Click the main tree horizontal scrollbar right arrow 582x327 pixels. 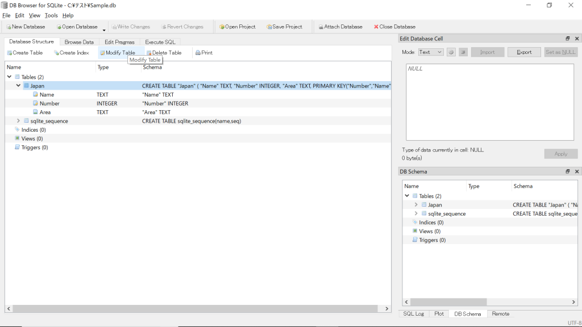(x=386, y=308)
